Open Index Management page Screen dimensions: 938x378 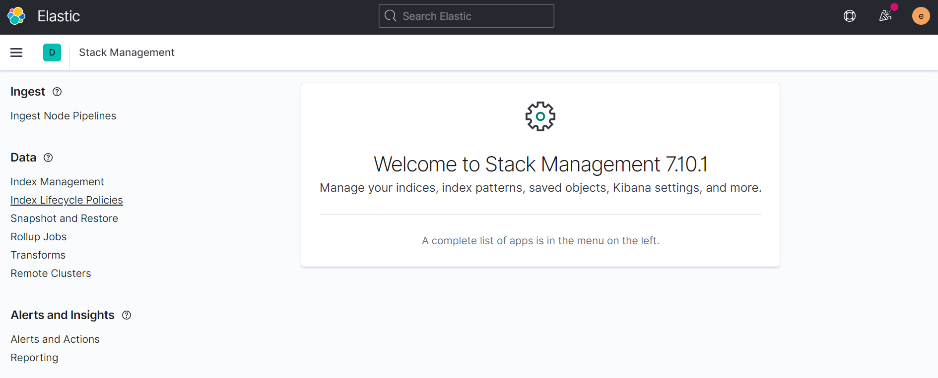coord(57,182)
